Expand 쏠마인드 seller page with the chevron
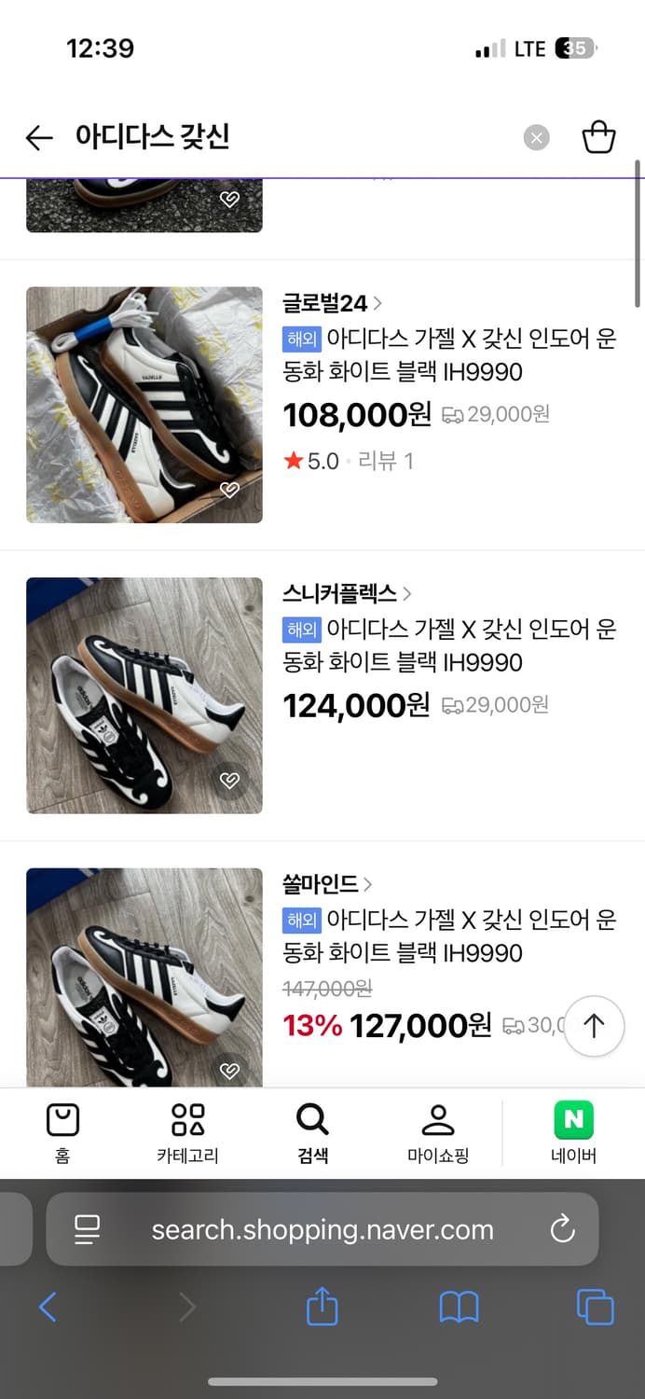Image resolution: width=645 pixels, height=1399 pixels. click(x=369, y=883)
